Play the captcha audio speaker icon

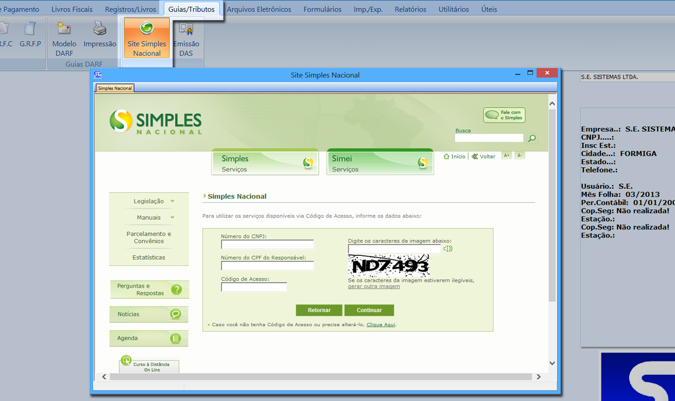click(448, 249)
